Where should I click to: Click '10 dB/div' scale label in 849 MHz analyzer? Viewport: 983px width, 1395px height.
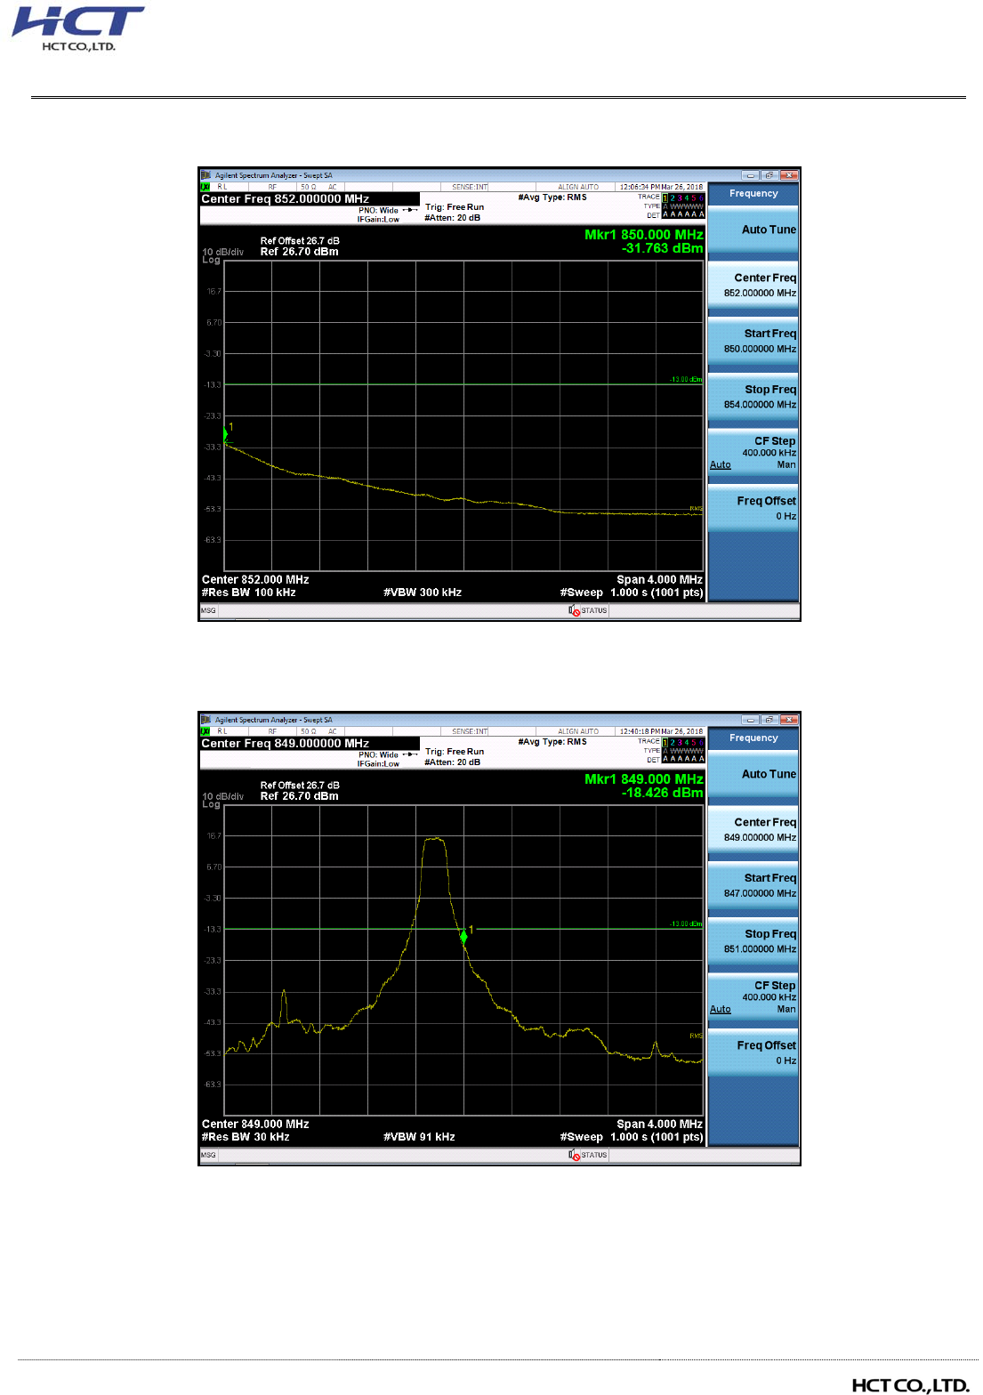(x=222, y=796)
